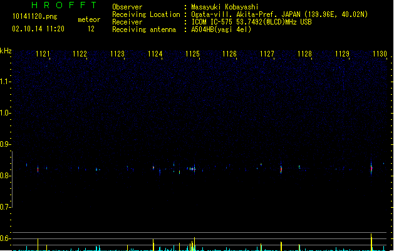Image resolution: width=394 pixels, height=251 pixels.
Task: Click the red meteor echo after 1127
Action: 281,169
